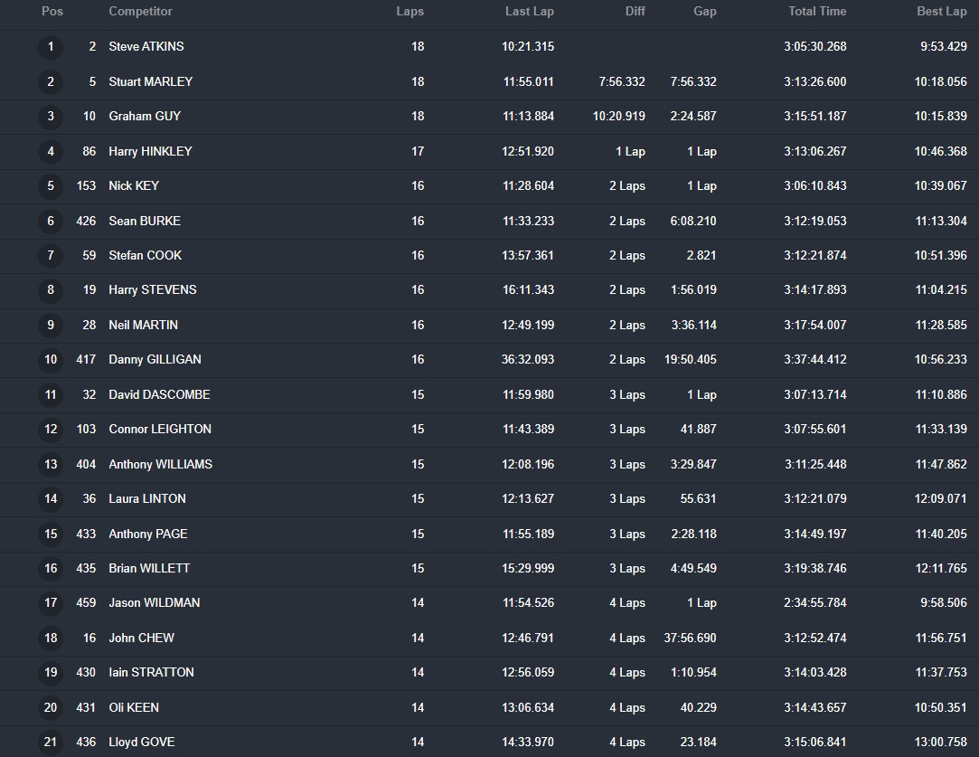This screenshot has width=979, height=757.
Task: Click the position 1 circle badge
Action: point(51,47)
